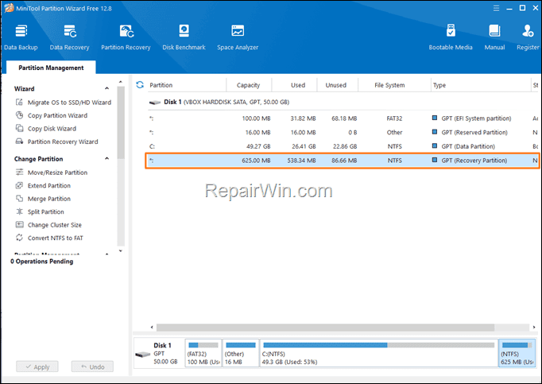542x384 pixels.
Task: Click the Disk 1 icon in the disk map
Action: tap(142, 355)
